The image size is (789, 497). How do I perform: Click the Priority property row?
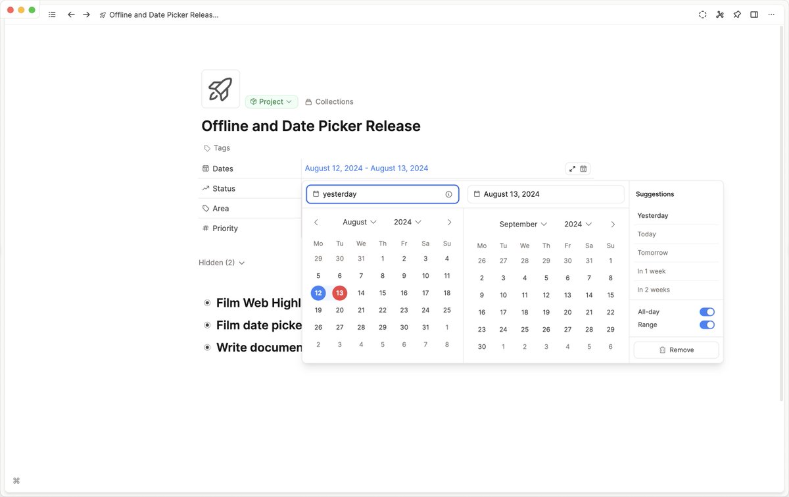tap(250, 228)
